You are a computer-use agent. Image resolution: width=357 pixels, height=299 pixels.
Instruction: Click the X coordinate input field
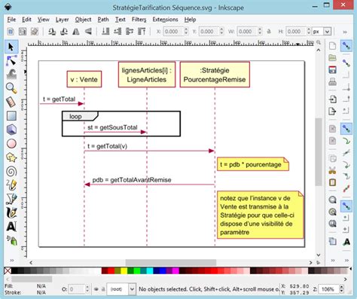pyautogui.click(x=173, y=32)
